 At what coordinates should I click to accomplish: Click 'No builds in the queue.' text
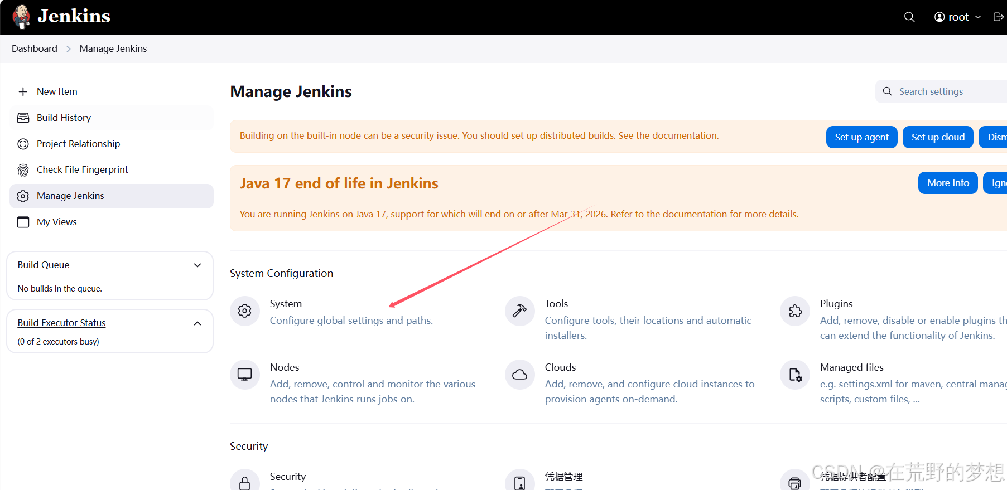(60, 289)
